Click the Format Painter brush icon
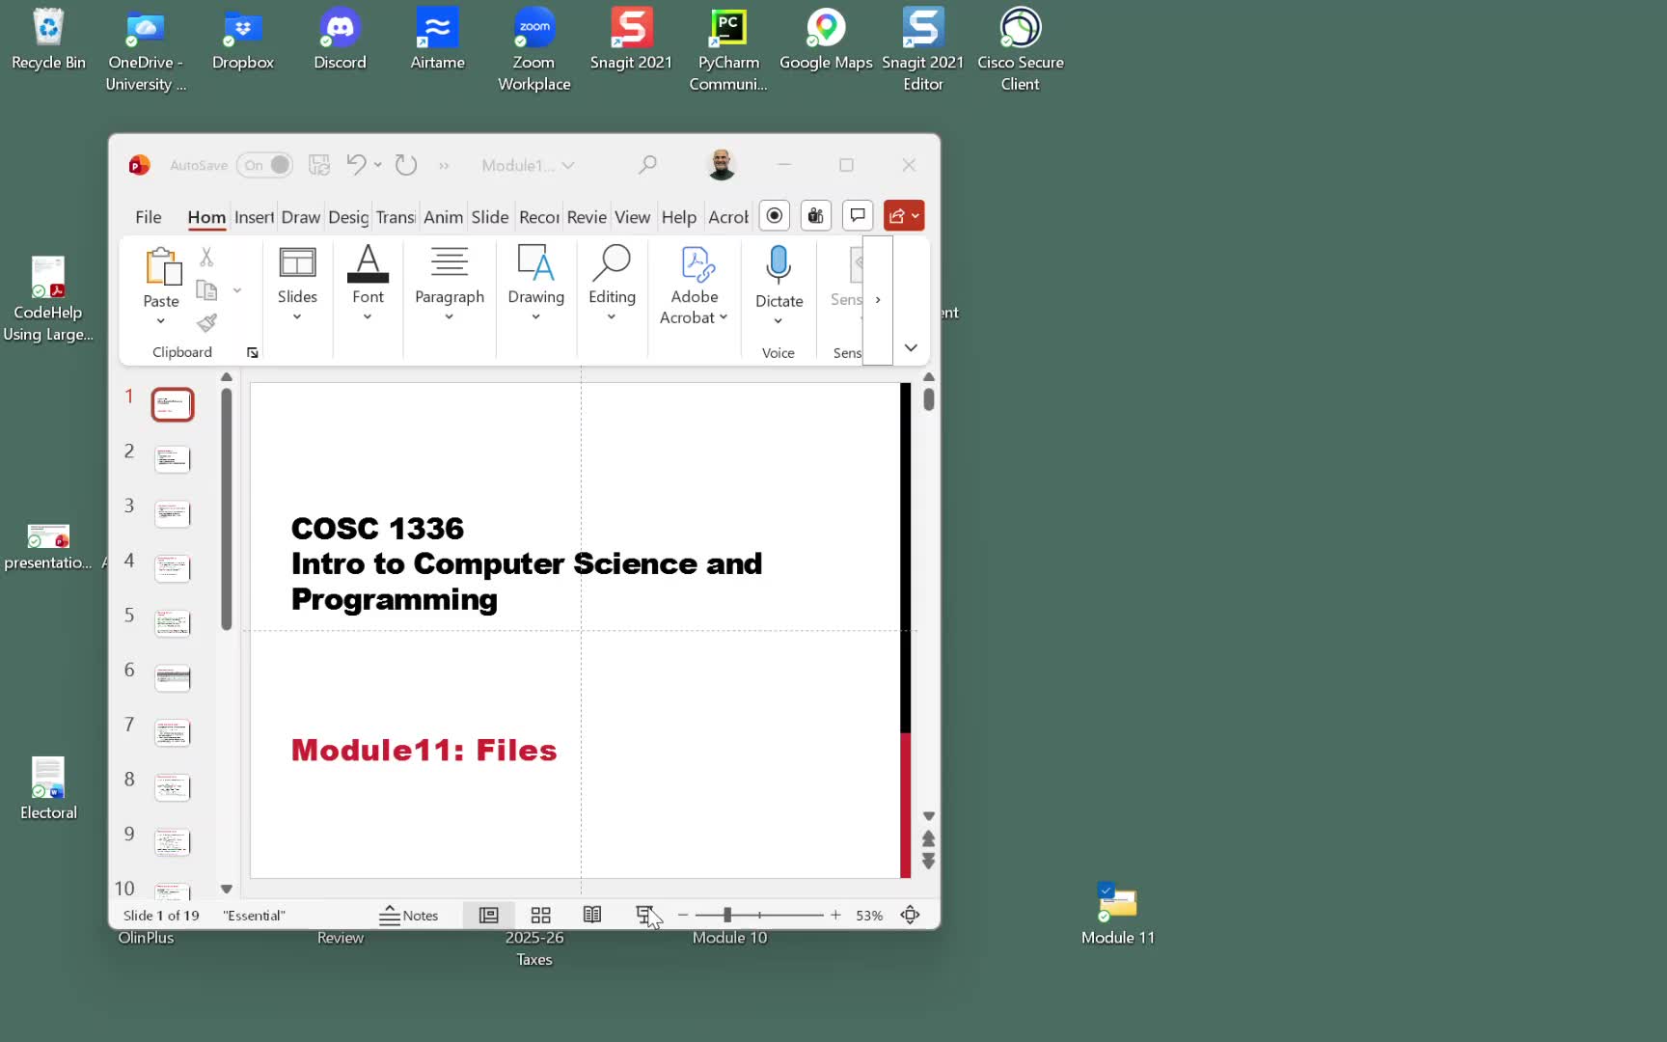Screen dimensions: 1667x1042 pos(206,323)
